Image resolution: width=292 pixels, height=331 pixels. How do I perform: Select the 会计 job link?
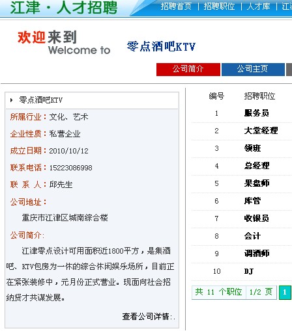[x=252, y=236]
